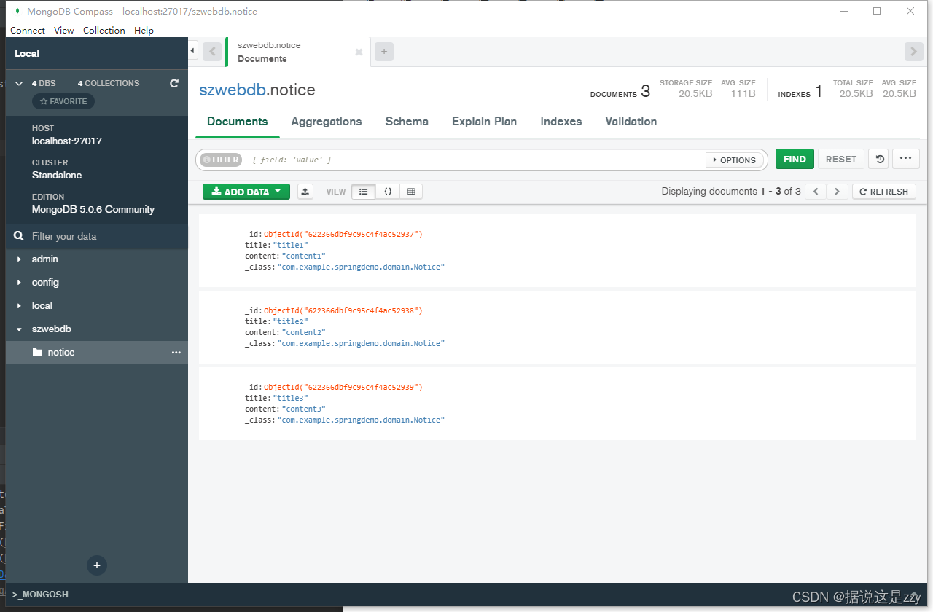The width and height of the screenshot is (933, 612).
Task: Switch to the Indexes tab
Action: click(561, 122)
